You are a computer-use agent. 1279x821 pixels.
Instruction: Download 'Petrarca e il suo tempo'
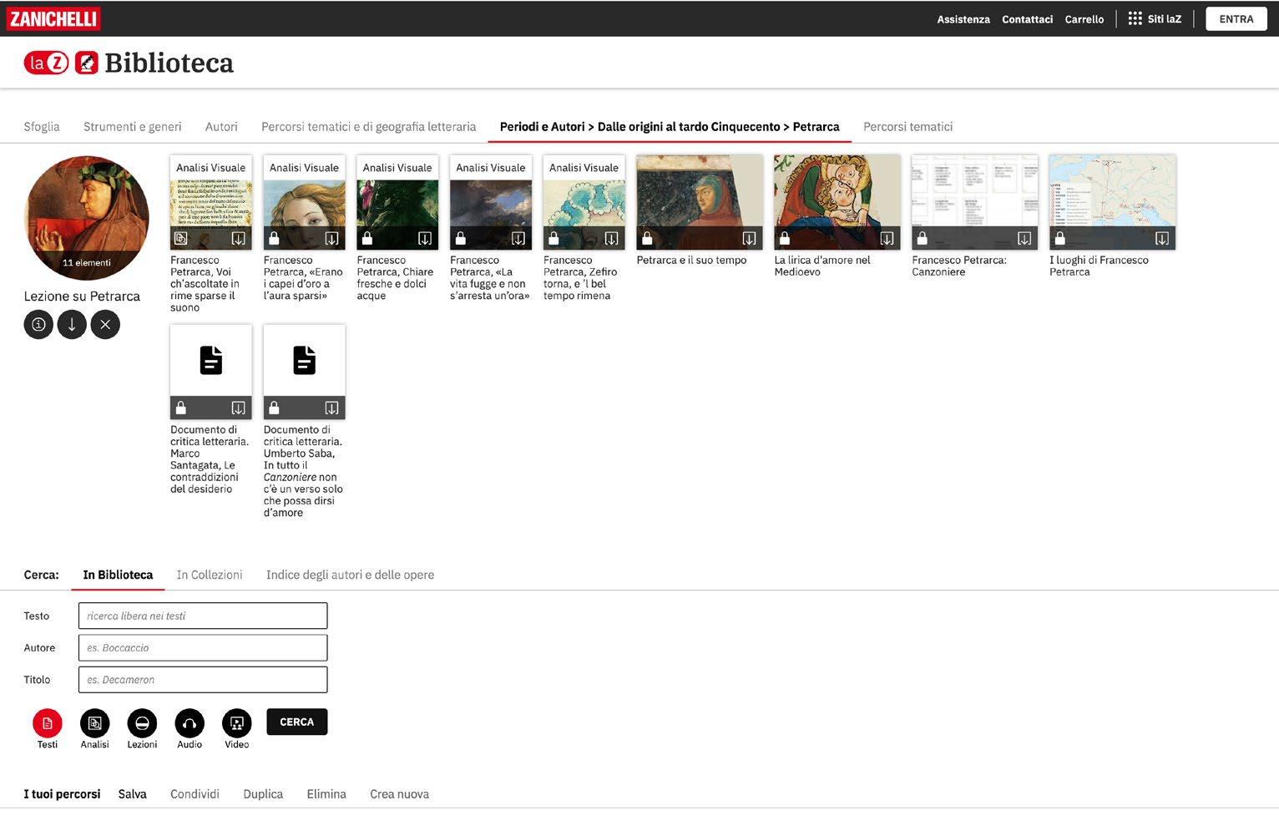tap(750, 239)
